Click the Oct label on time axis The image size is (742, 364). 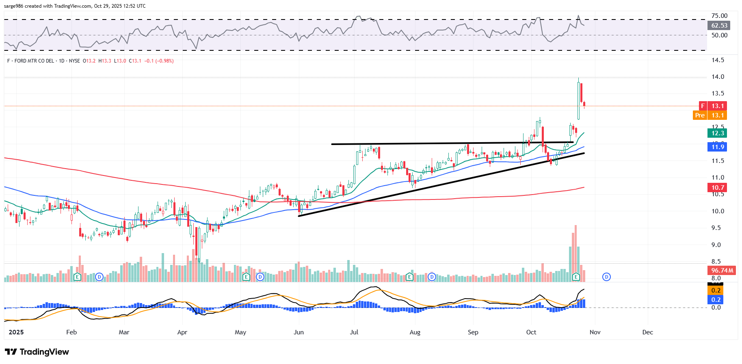531,332
